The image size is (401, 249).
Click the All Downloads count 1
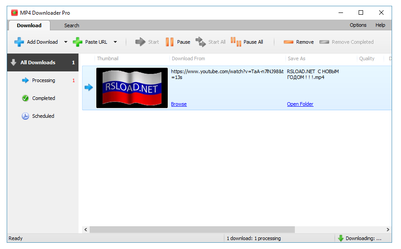(74, 62)
